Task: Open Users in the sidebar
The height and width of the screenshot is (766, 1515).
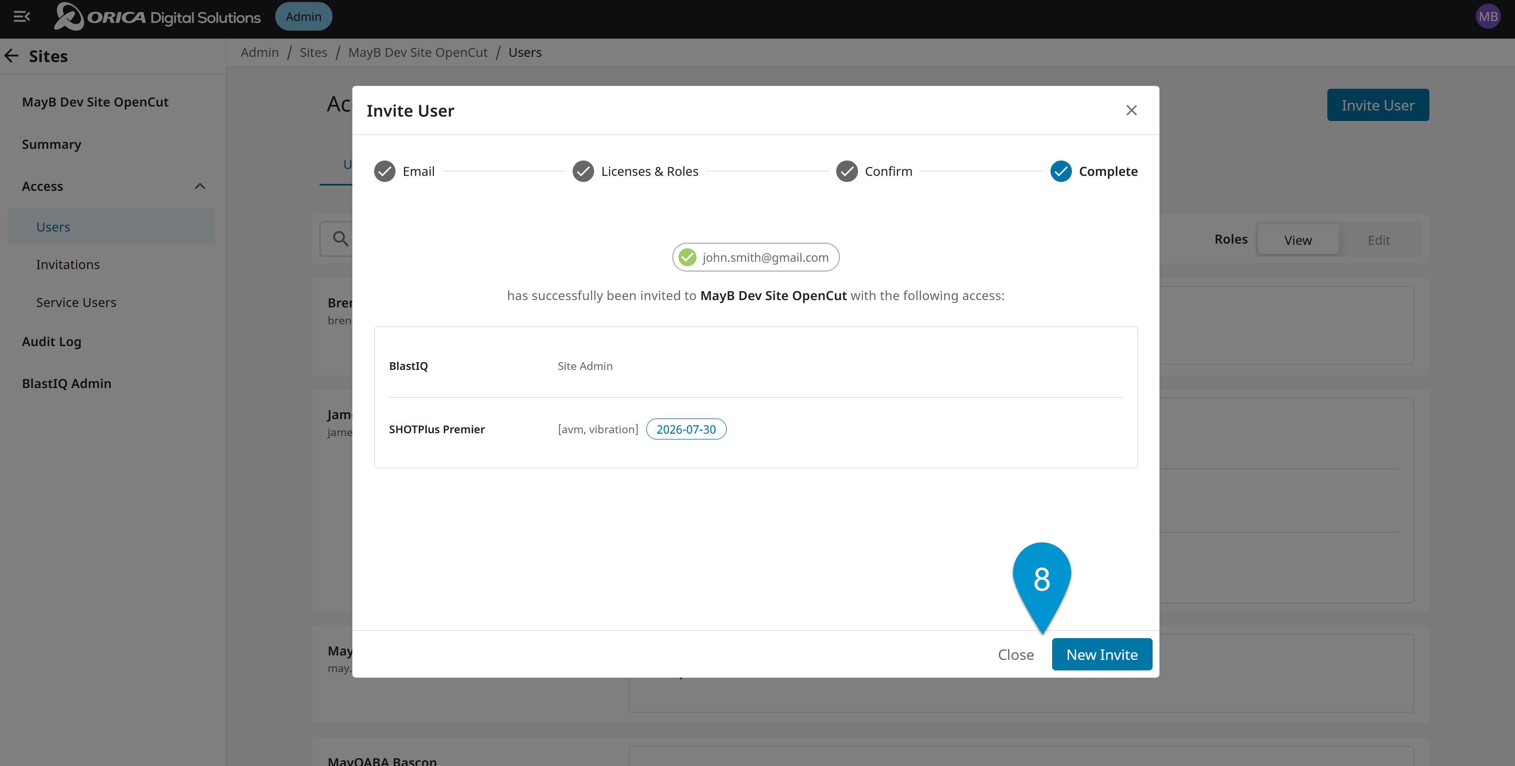Action: [111, 226]
